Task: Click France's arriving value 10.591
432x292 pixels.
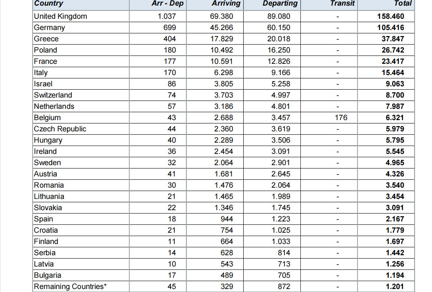Action: click(223, 62)
